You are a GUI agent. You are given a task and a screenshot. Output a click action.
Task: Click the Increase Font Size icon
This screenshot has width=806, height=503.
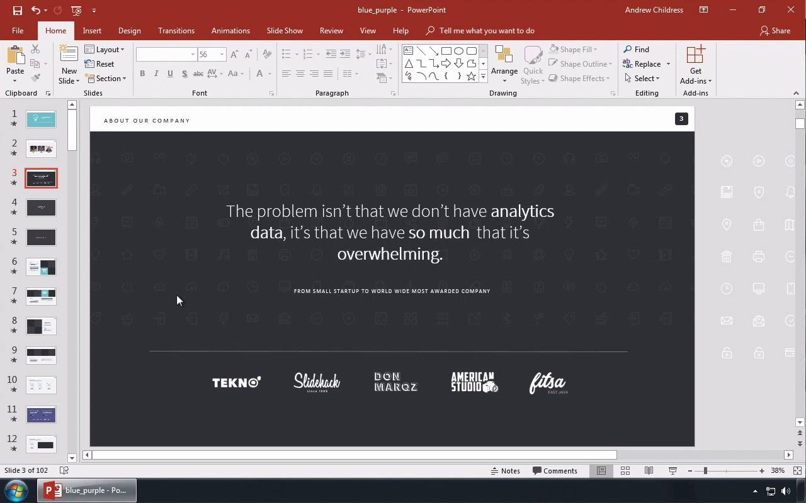pos(235,55)
